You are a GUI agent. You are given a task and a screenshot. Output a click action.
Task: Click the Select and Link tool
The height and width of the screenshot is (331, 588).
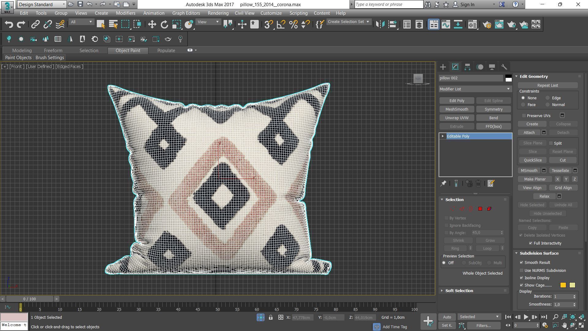pyautogui.click(x=36, y=25)
